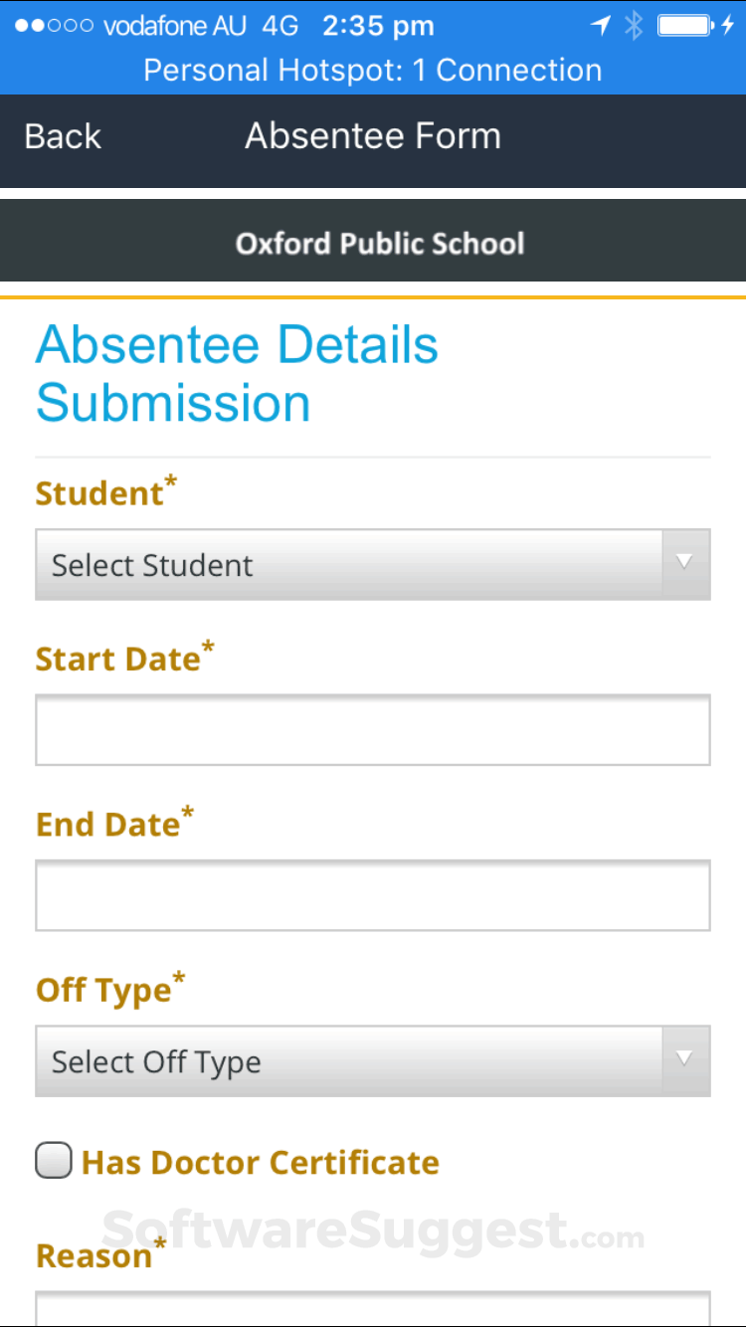The width and height of the screenshot is (746, 1327).
Task: Tap the Oxford Public School header
Action: click(x=379, y=244)
